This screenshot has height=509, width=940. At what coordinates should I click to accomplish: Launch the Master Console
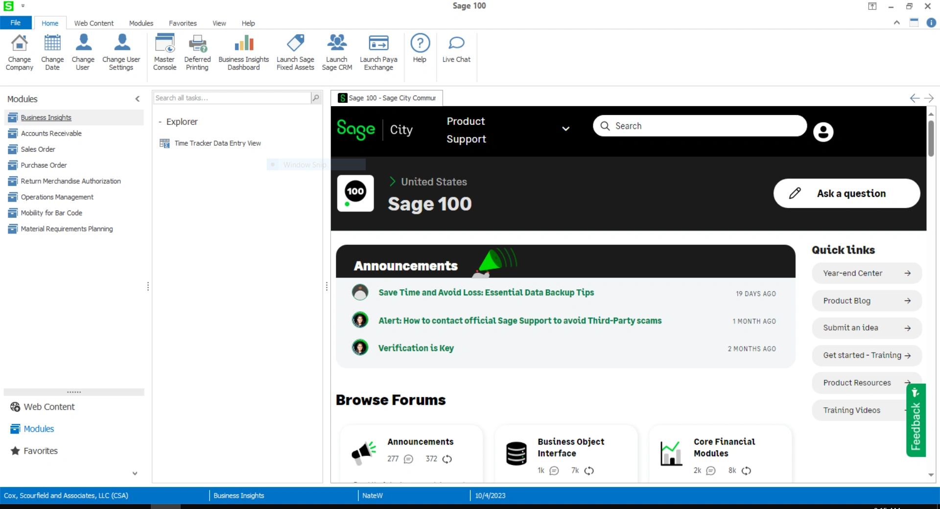[x=164, y=51]
